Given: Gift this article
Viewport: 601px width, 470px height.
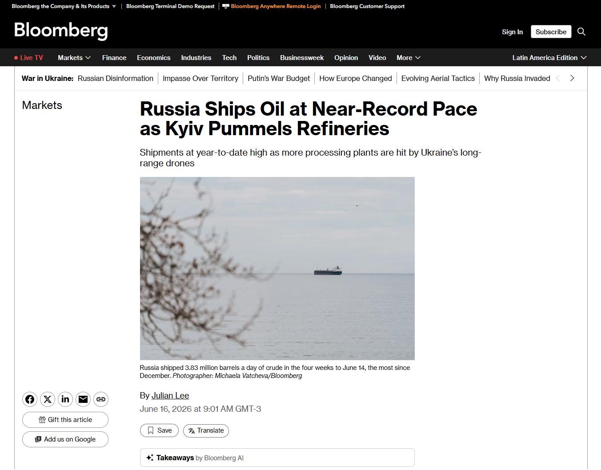Looking at the screenshot, I should (65, 420).
